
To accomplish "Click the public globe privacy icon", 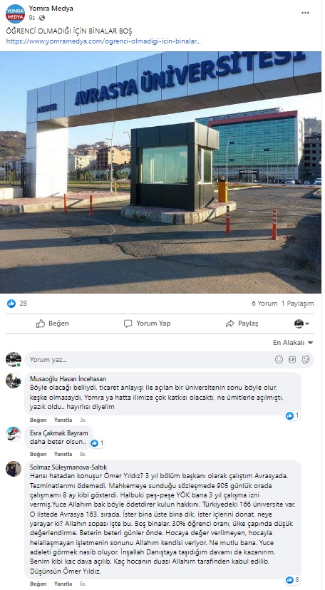I will point(42,18).
